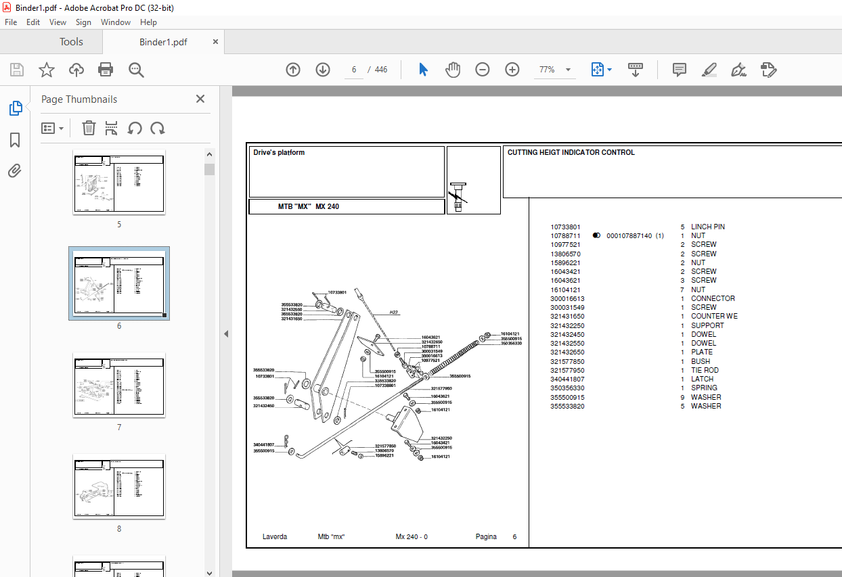Select page 8 thumbnail
842x577 pixels.
pyautogui.click(x=119, y=486)
